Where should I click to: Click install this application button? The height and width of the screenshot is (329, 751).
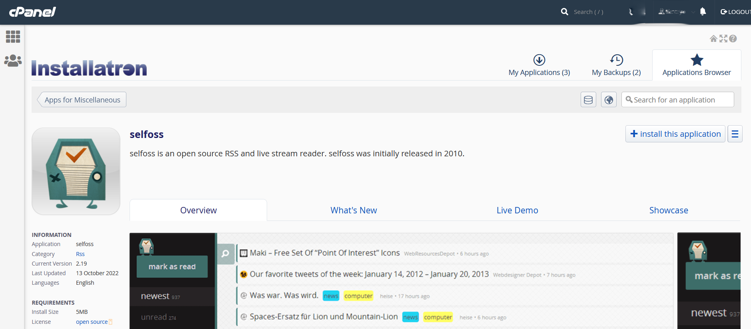675,134
